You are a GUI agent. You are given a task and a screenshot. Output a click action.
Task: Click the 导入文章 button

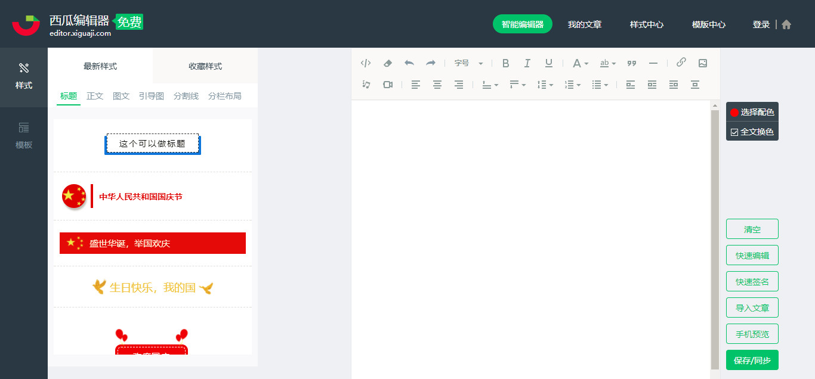point(752,307)
